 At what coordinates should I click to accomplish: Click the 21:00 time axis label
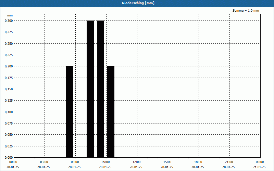point(229,162)
